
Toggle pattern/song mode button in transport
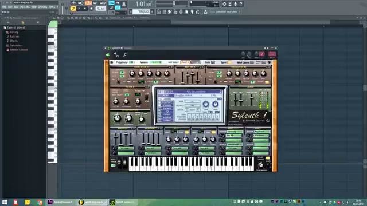point(73,9)
